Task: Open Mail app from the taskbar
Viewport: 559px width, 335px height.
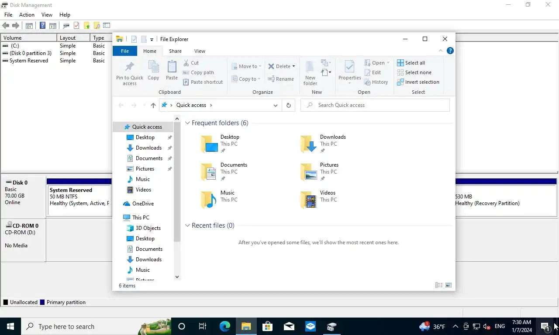Action: [x=289, y=326]
